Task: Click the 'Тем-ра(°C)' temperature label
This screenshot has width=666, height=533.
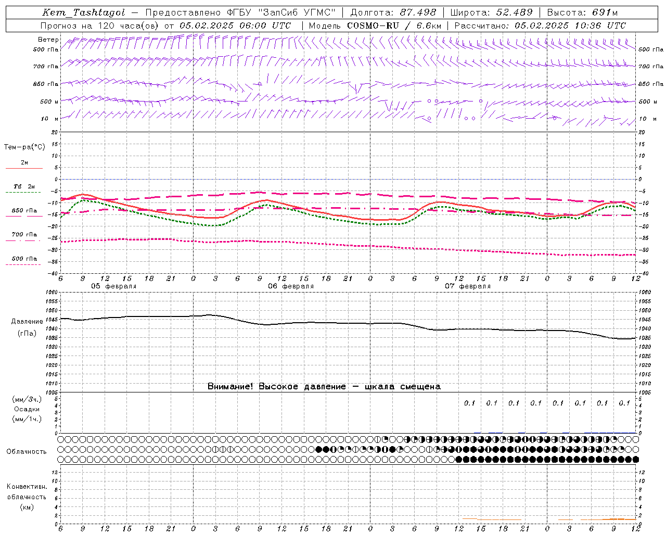Action: pos(24,147)
